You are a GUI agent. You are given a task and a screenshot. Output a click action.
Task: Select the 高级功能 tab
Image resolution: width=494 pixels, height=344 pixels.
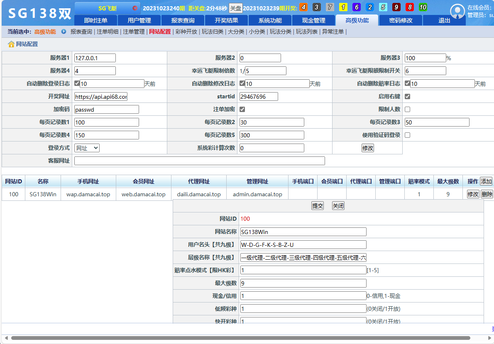357,20
